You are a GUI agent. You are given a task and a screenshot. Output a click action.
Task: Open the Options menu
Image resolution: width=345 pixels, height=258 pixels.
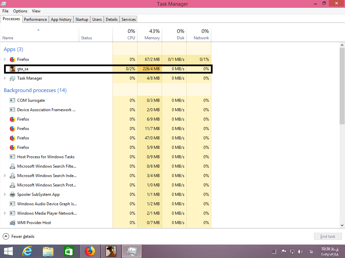pyautogui.click(x=20, y=11)
